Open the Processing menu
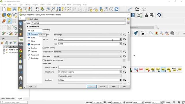 click(x=77, y=5)
